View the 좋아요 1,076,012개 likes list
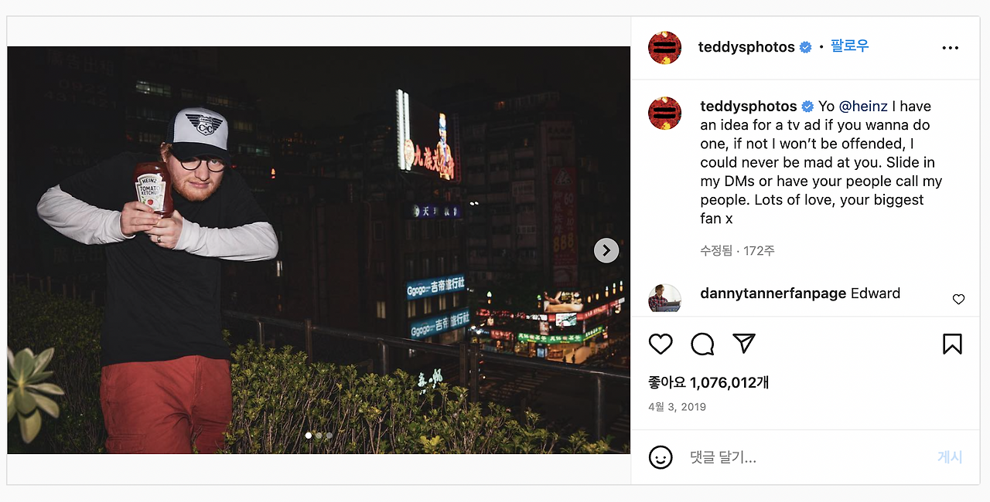 pyautogui.click(x=708, y=383)
